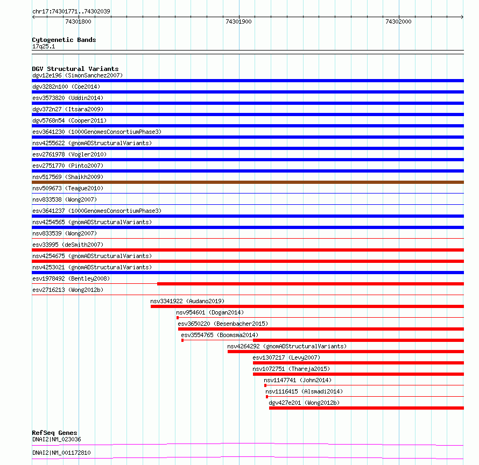Click esv1978492 (Bentley2008) label
The image size is (479, 465).
pos(71,278)
